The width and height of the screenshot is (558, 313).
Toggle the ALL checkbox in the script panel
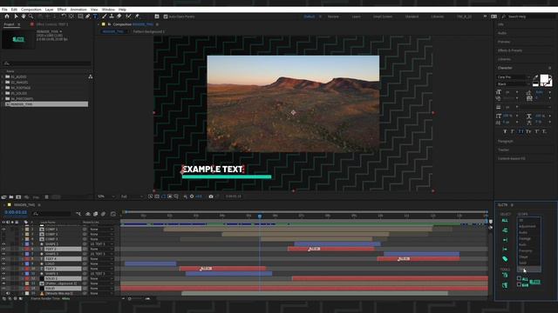(520, 278)
